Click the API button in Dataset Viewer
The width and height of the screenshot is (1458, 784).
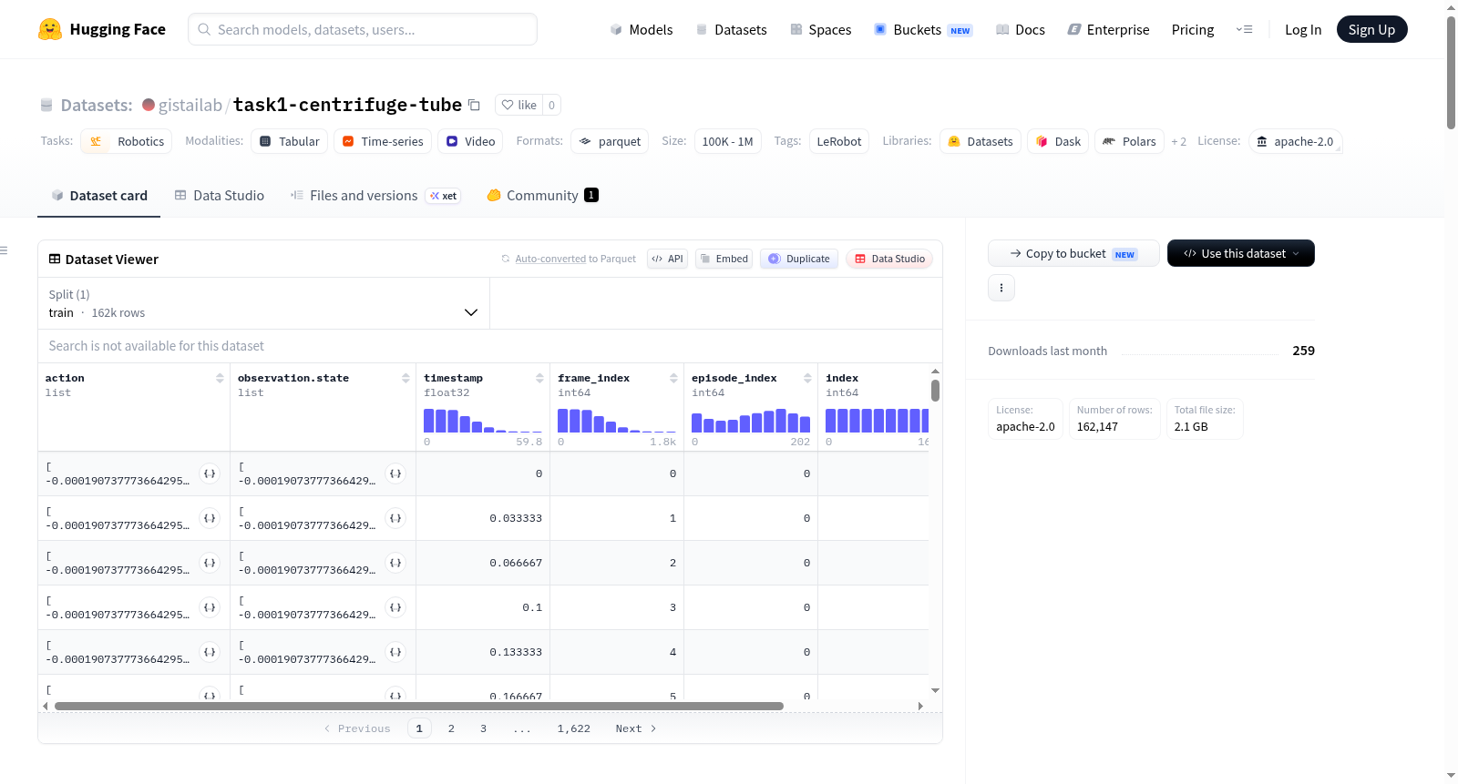pyautogui.click(x=667, y=259)
